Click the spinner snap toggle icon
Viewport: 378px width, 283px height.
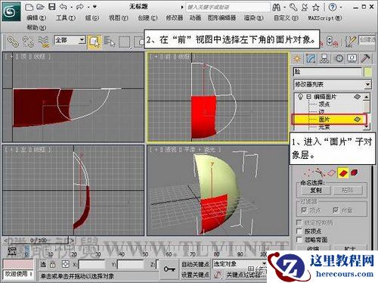pos(332,42)
